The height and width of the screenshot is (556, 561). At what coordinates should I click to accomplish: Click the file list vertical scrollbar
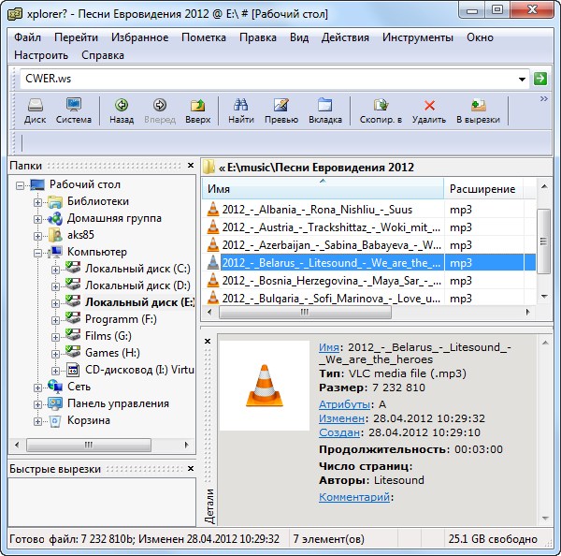[x=543, y=253]
